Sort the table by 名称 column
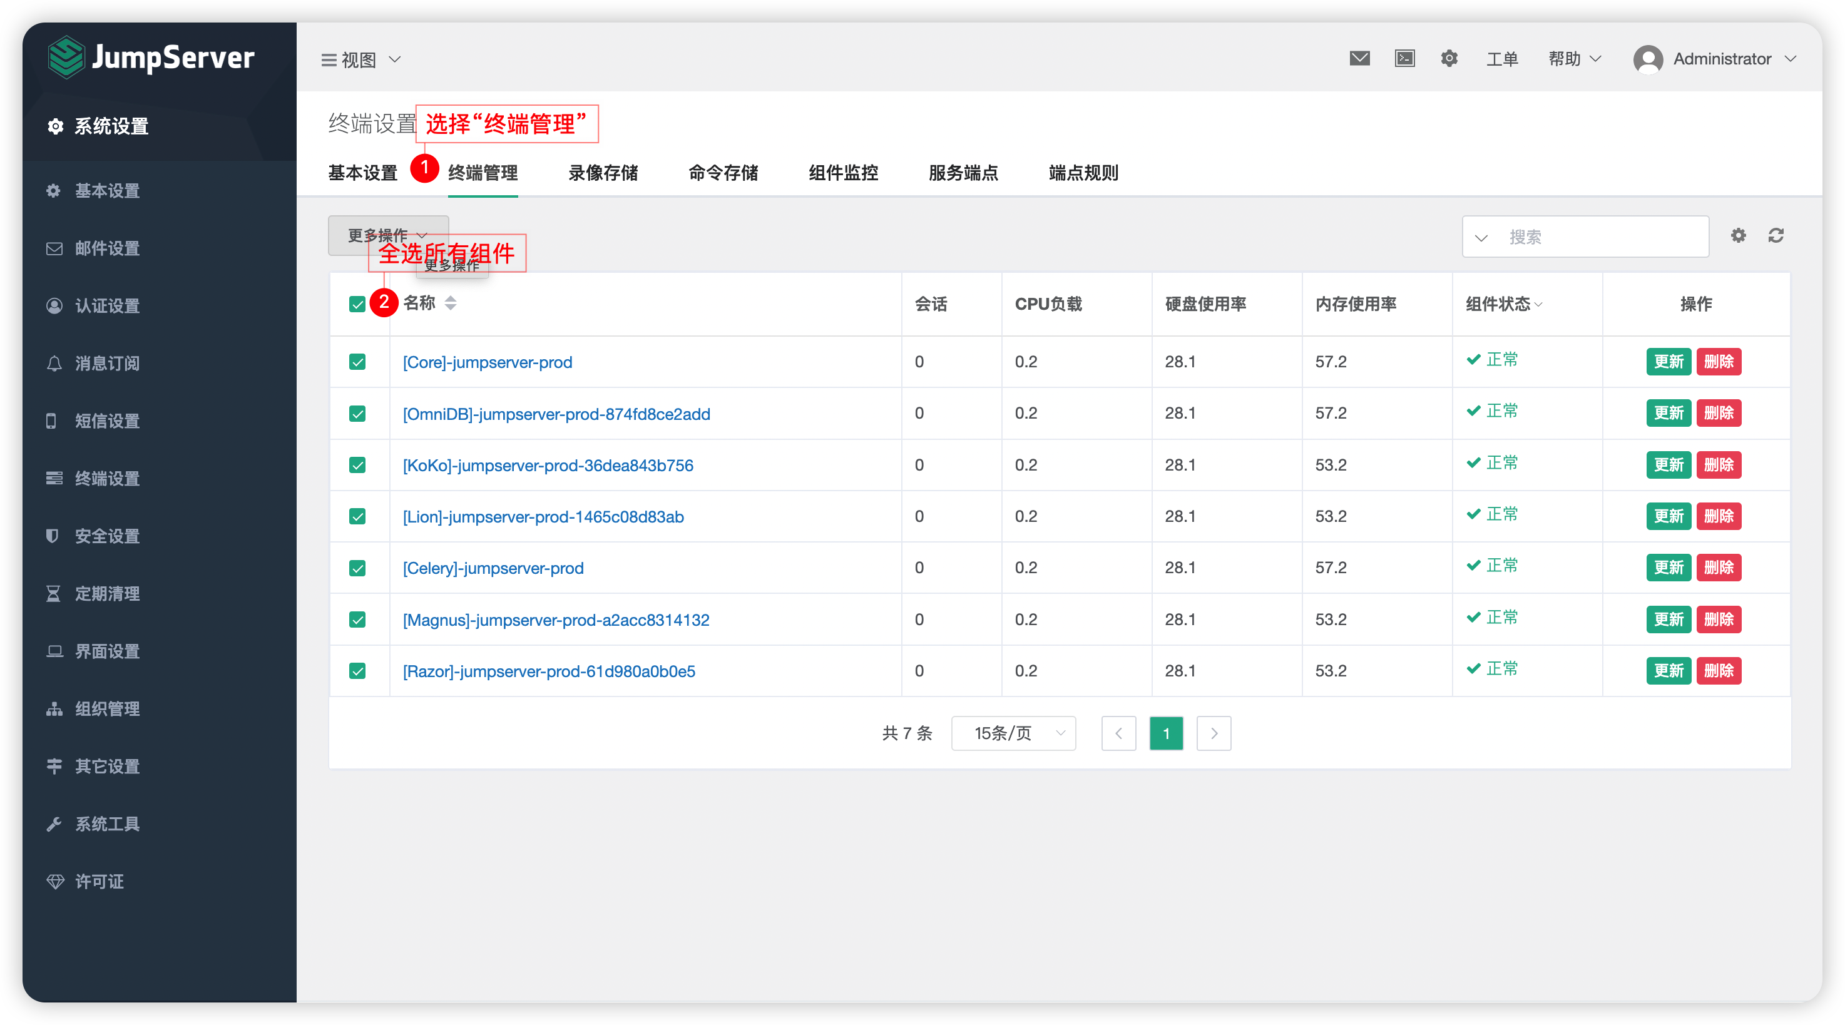This screenshot has width=1845, height=1025. click(x=451, y=303)
